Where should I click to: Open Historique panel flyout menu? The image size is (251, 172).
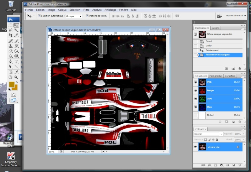tap(244, 29)
